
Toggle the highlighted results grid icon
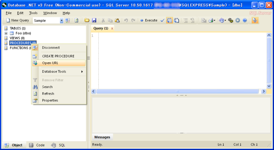[169, 21]
